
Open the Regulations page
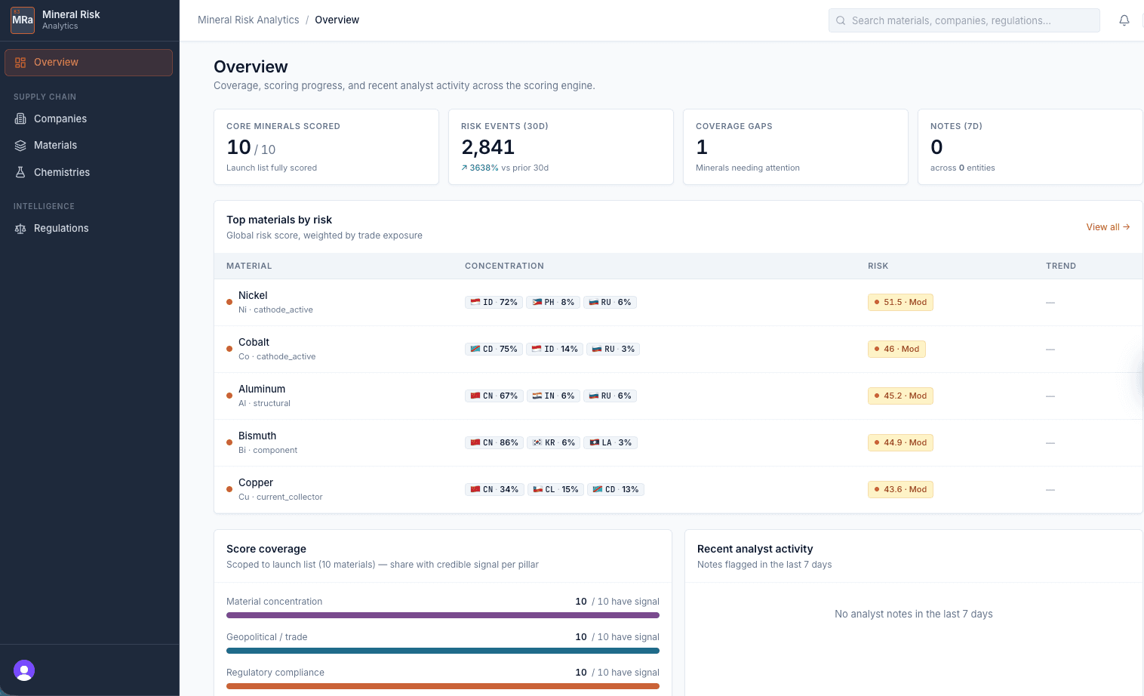tap(88, 229)
